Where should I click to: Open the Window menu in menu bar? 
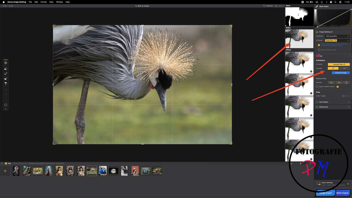tap(59, 2)
